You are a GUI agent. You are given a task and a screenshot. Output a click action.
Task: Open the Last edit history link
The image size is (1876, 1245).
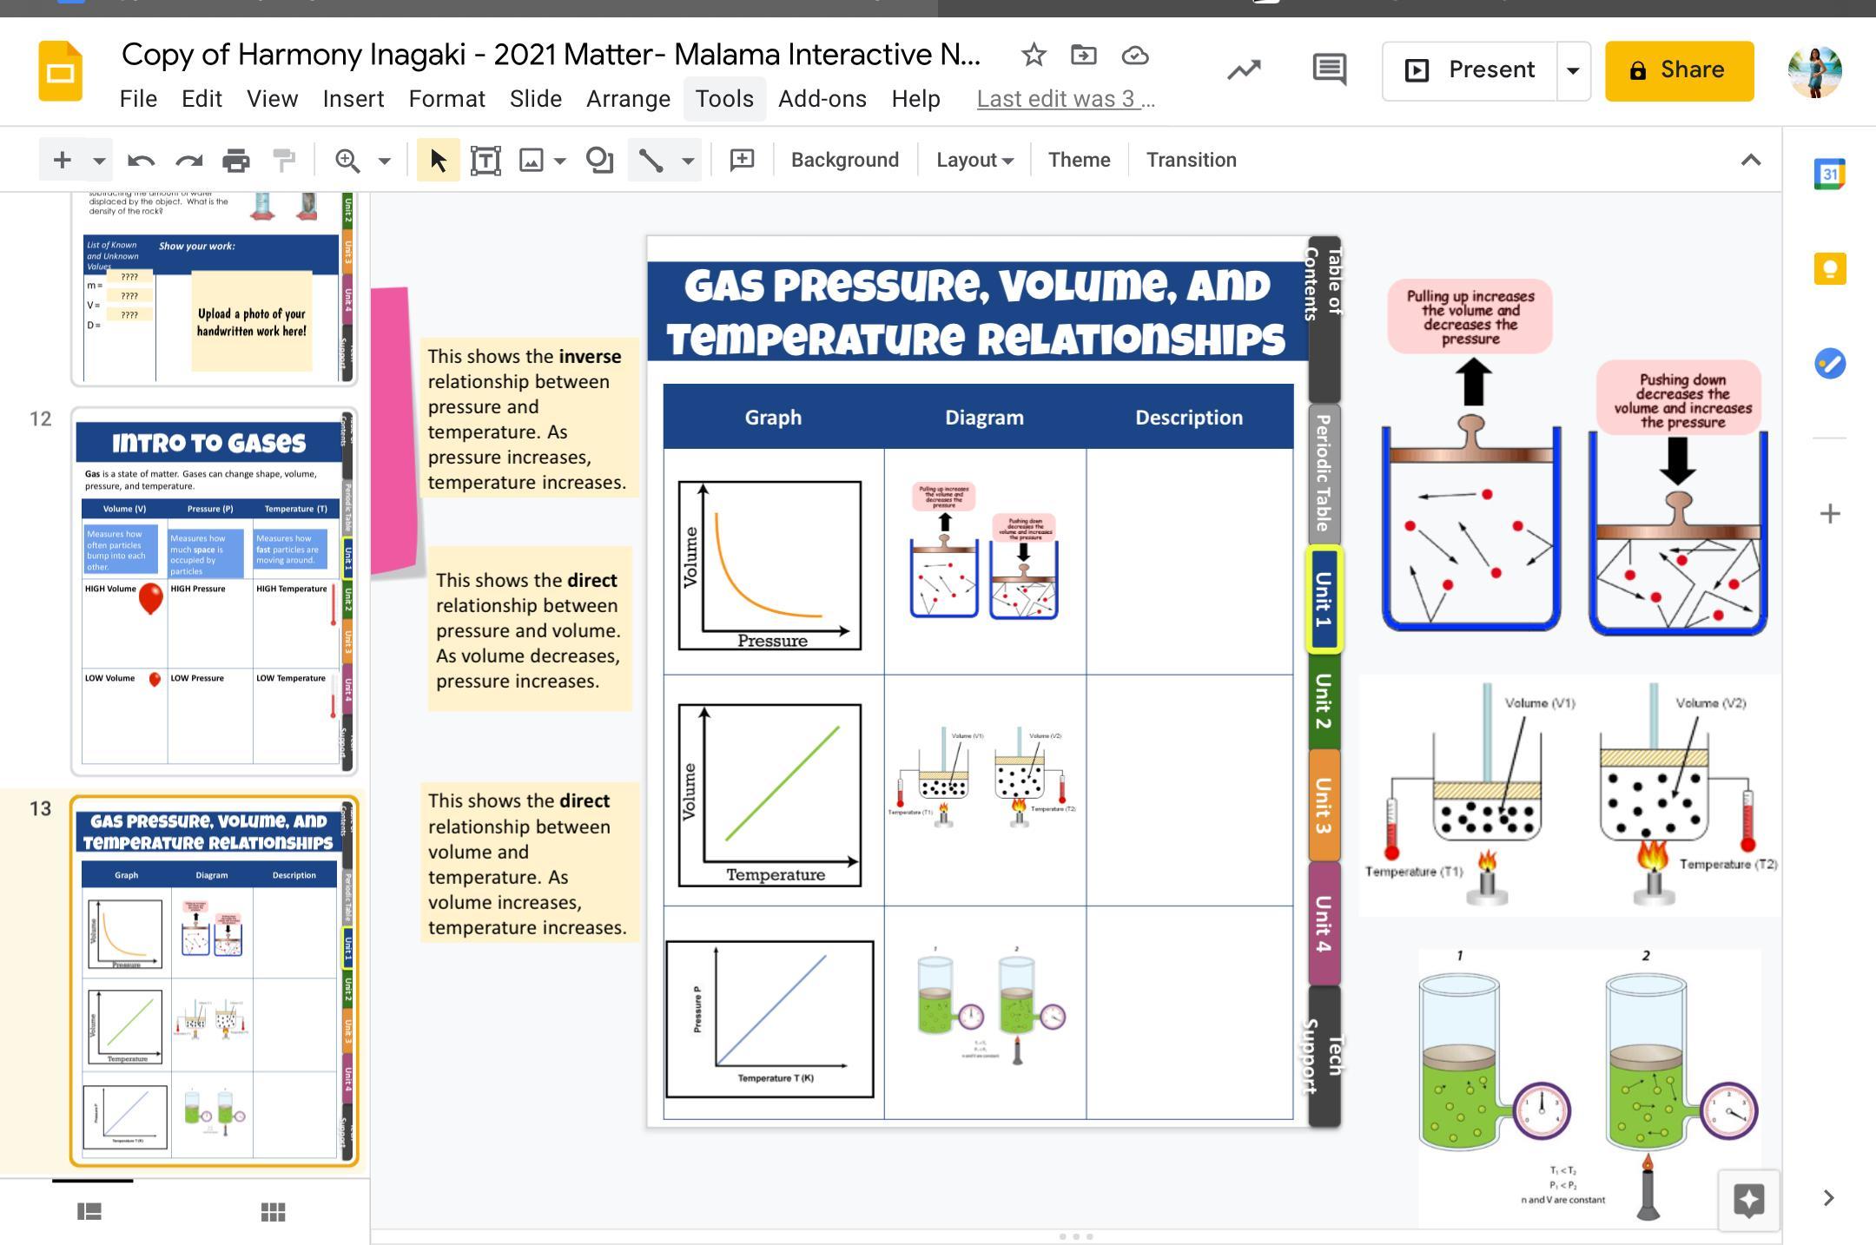tap(1065, 99)
